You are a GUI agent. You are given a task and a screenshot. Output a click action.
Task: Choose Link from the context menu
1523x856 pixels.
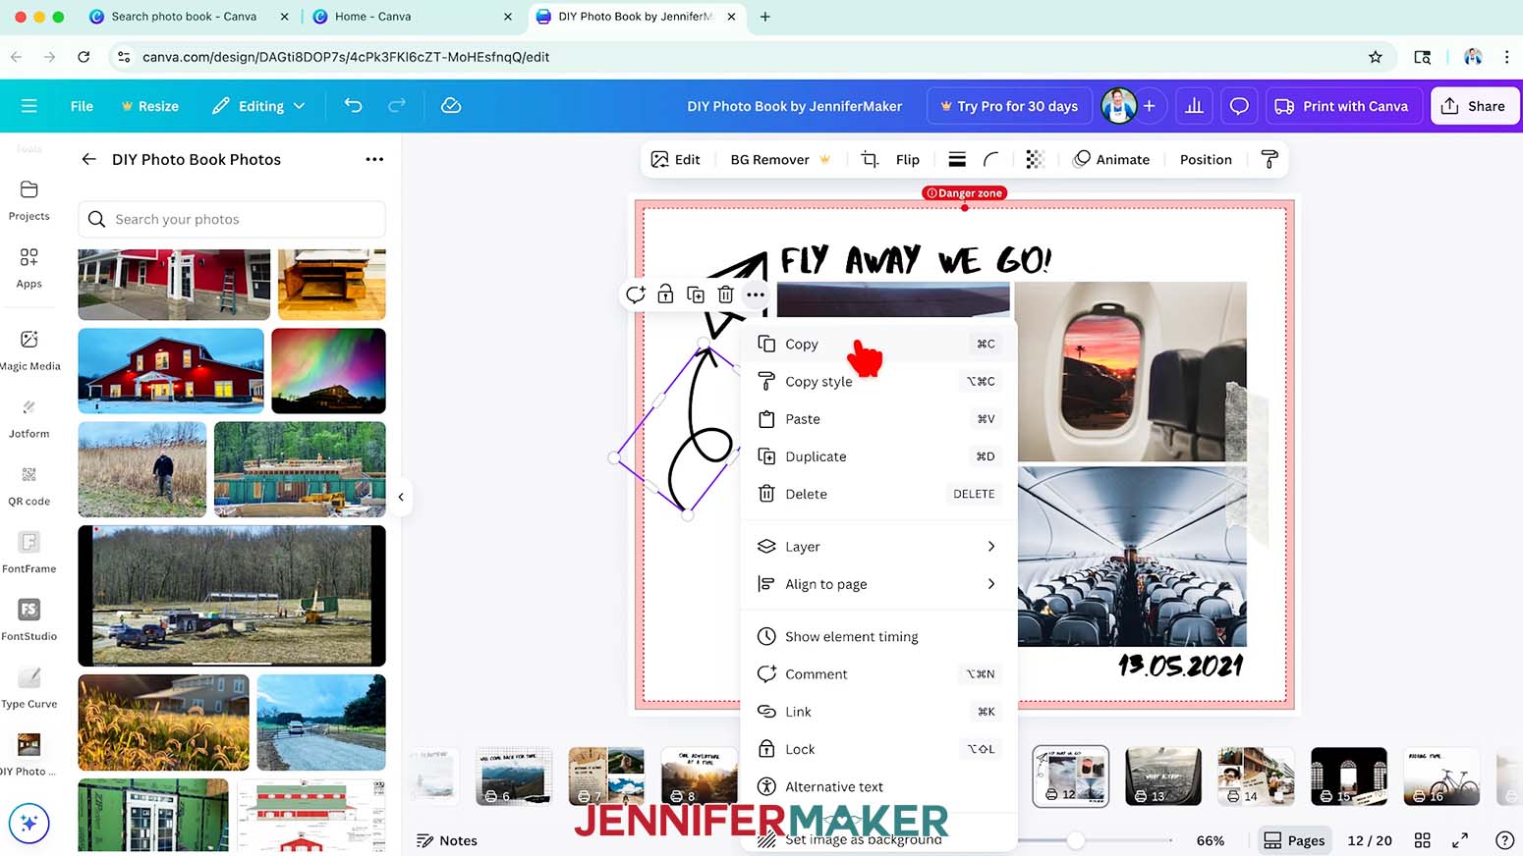pyautogui.click(x=877, y=712)
